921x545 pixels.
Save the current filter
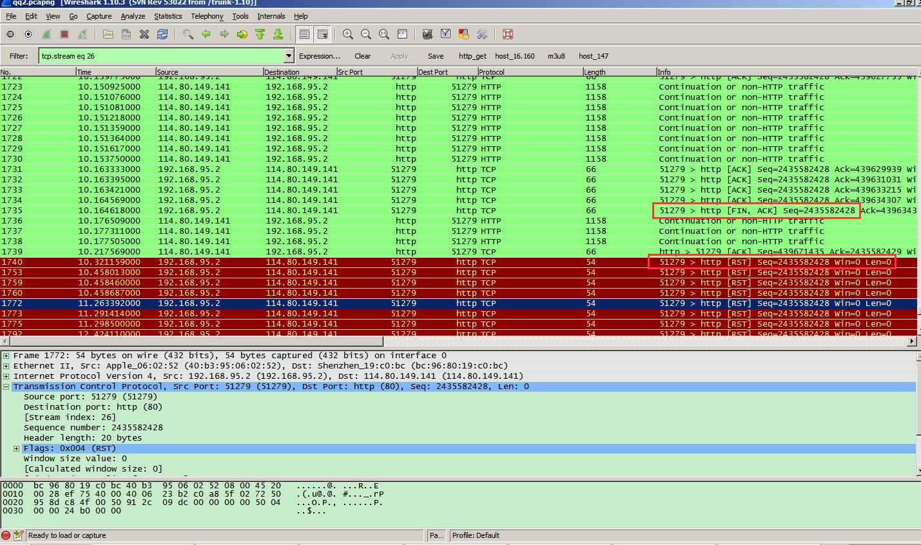(436, 56)
